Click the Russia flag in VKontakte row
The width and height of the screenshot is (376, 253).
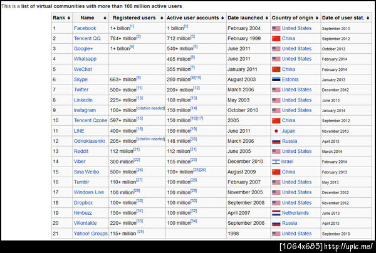(x=276, y=224)
